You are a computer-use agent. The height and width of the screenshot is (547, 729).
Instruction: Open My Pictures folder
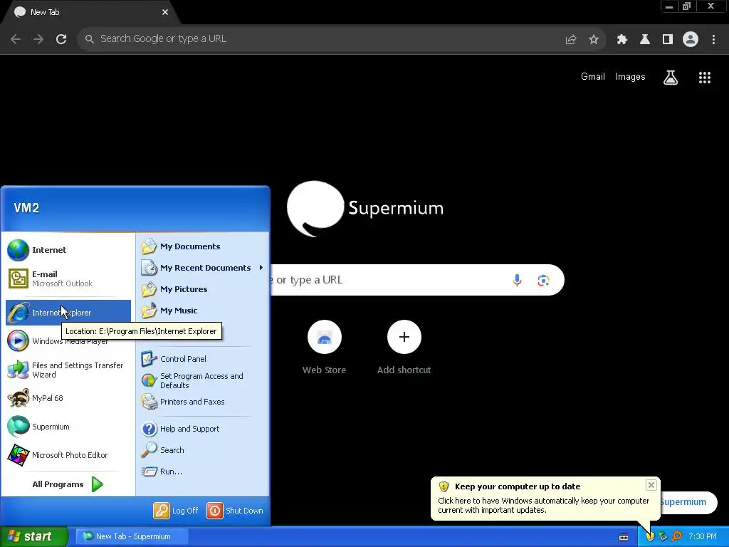[x=202, y=289]
